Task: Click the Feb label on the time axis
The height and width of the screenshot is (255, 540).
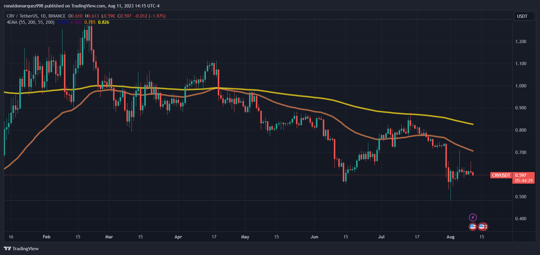Action: (46, 237)
